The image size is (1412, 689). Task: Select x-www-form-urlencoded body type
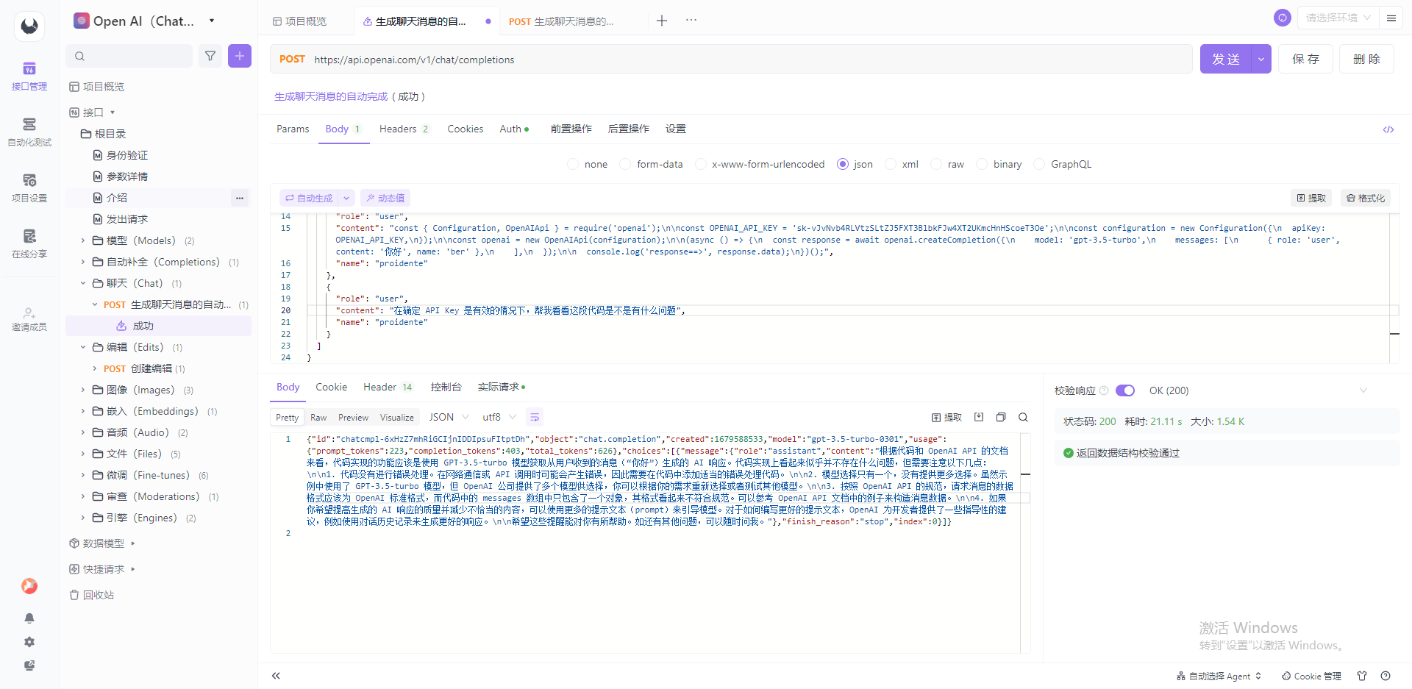point(760,164)
